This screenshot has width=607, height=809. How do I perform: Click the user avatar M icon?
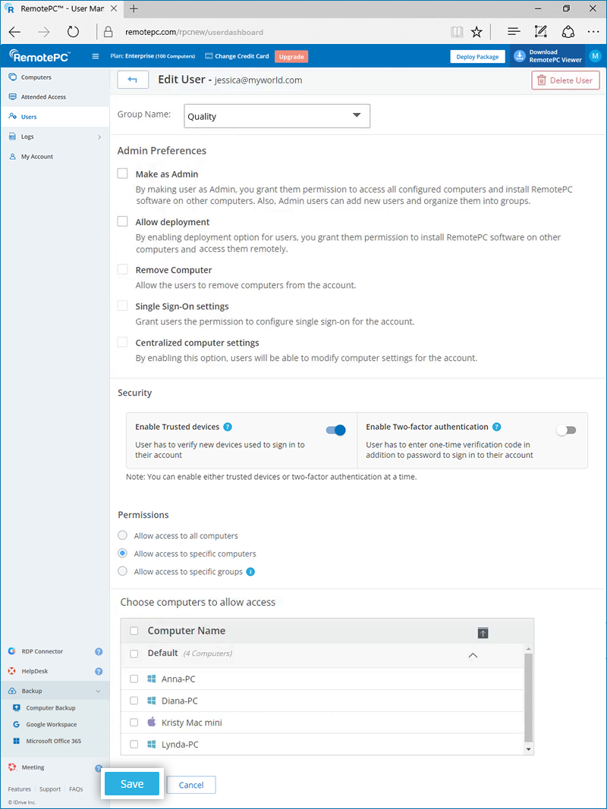[x=595, y=56]
